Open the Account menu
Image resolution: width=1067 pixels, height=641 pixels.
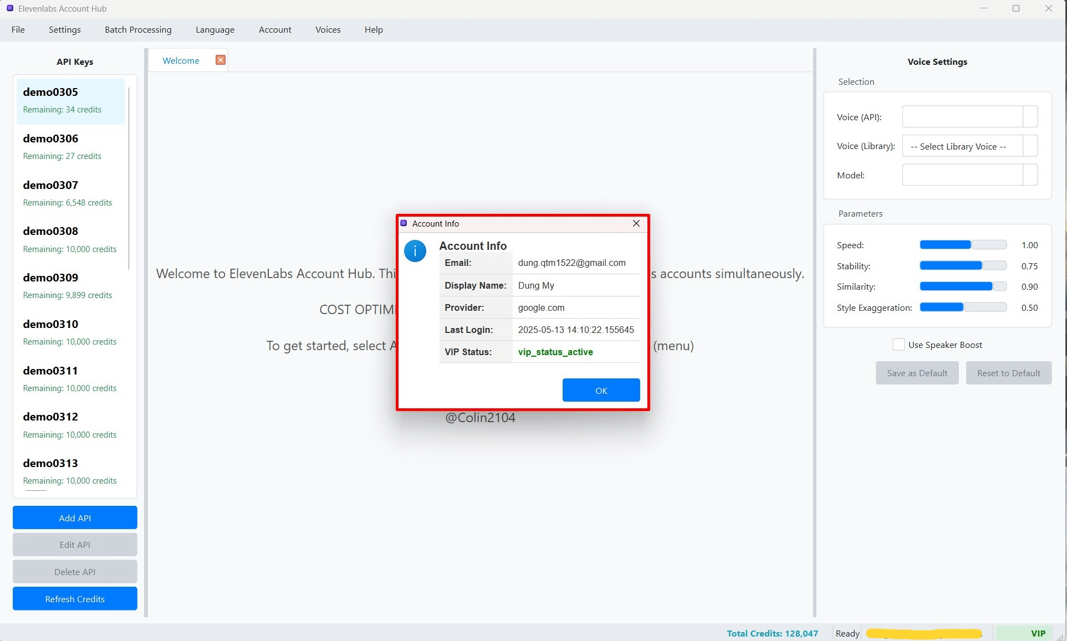pyautogui.click(x=275, y=30)
